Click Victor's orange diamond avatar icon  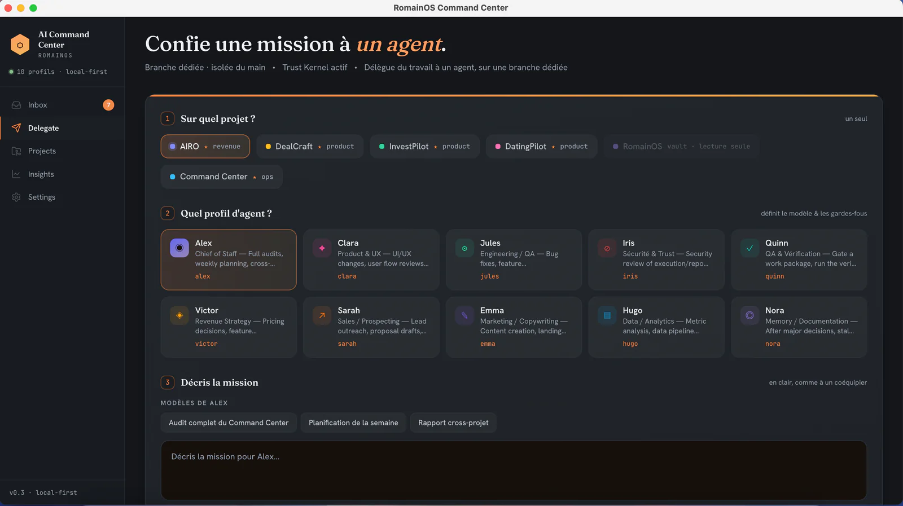click(x=179, y=315)
